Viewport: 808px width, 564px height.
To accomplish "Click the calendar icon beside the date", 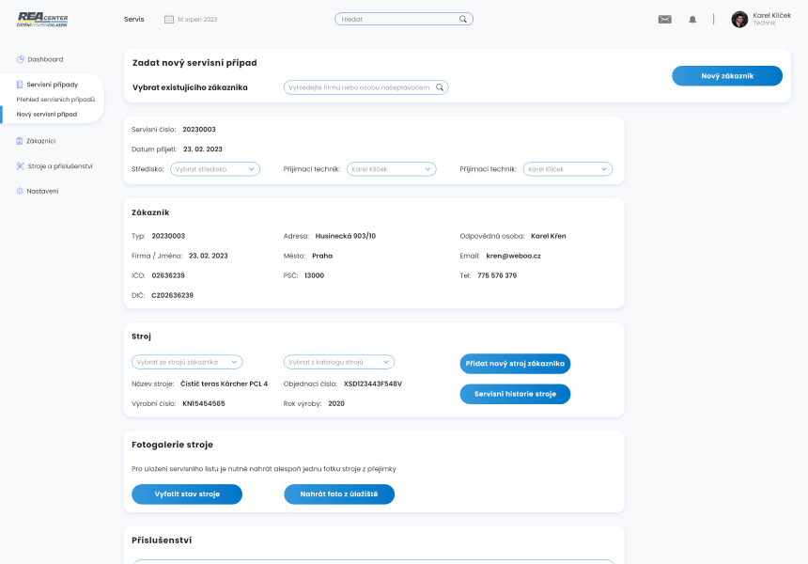I will pyautogui.click(x=169, y=19).
